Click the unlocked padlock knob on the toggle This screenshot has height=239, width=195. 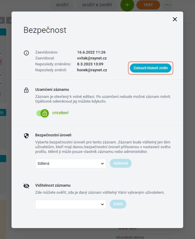click(x=45, y=113)
